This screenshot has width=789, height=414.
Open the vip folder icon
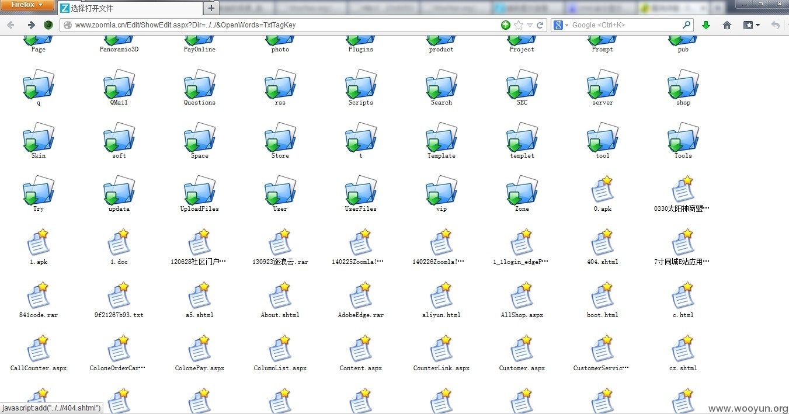point(442,191)
